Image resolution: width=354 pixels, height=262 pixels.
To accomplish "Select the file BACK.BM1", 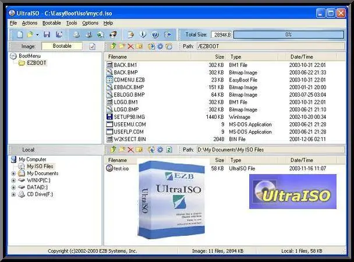I will coord(125,65).
